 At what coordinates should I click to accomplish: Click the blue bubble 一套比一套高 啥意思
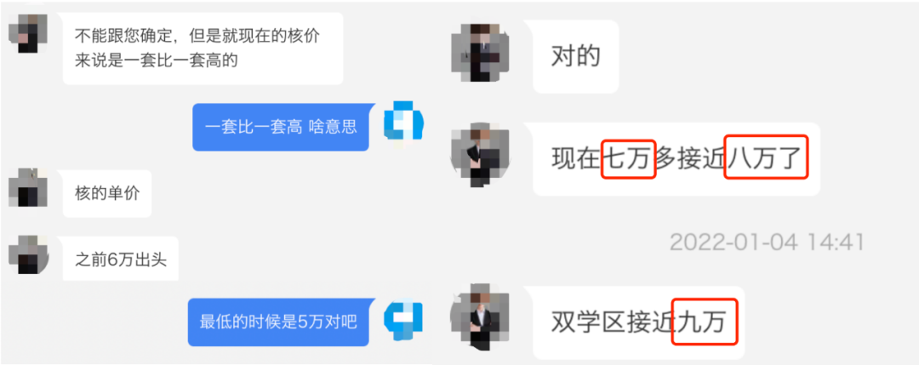(281, 127)
